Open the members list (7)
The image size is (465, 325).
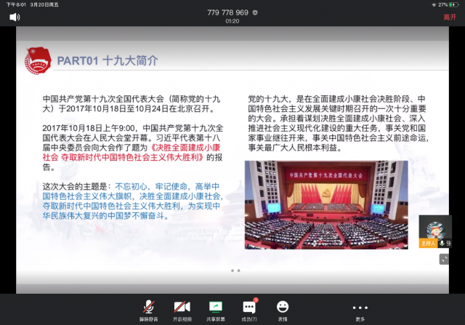(249, 309)
